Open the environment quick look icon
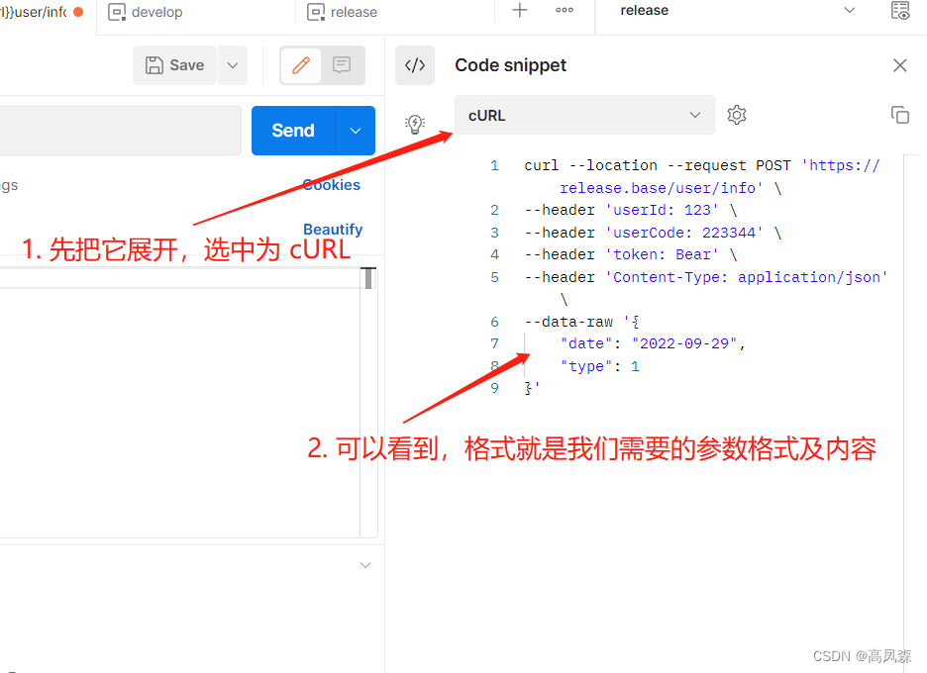This screenshot has height=673, width=927. click(900, 11)
